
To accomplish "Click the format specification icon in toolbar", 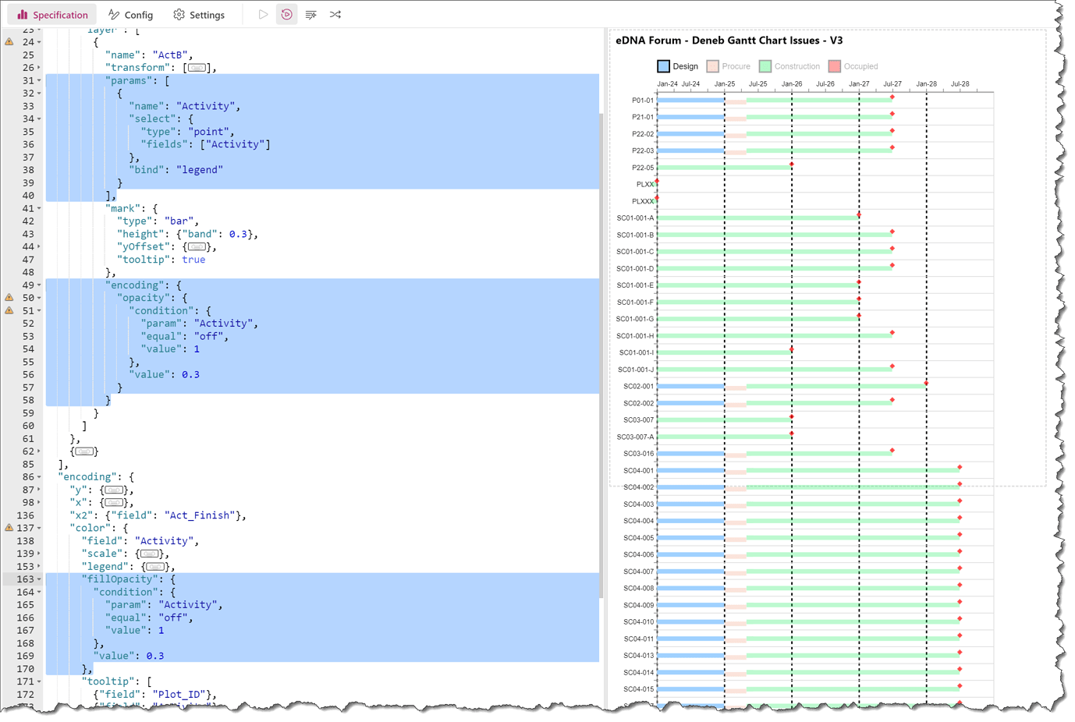I will 310,14.
